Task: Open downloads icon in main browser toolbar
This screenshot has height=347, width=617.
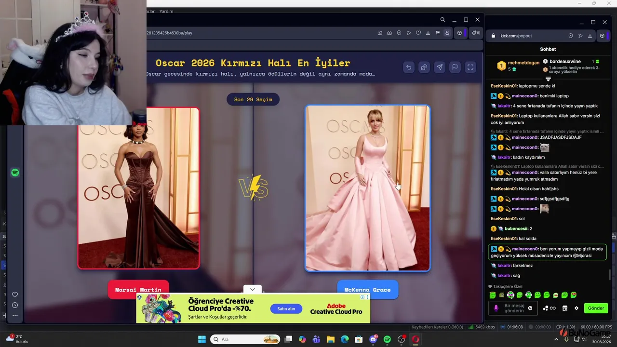Action: [428, 33]
